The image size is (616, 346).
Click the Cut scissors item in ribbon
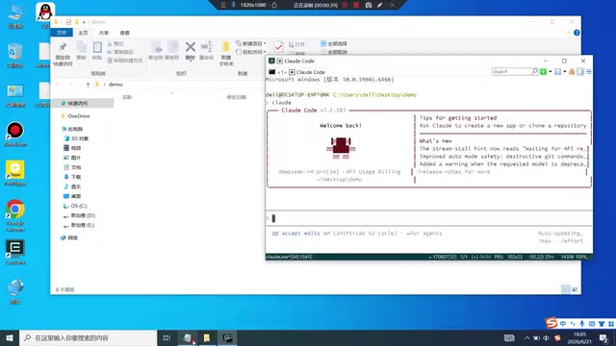115,44
